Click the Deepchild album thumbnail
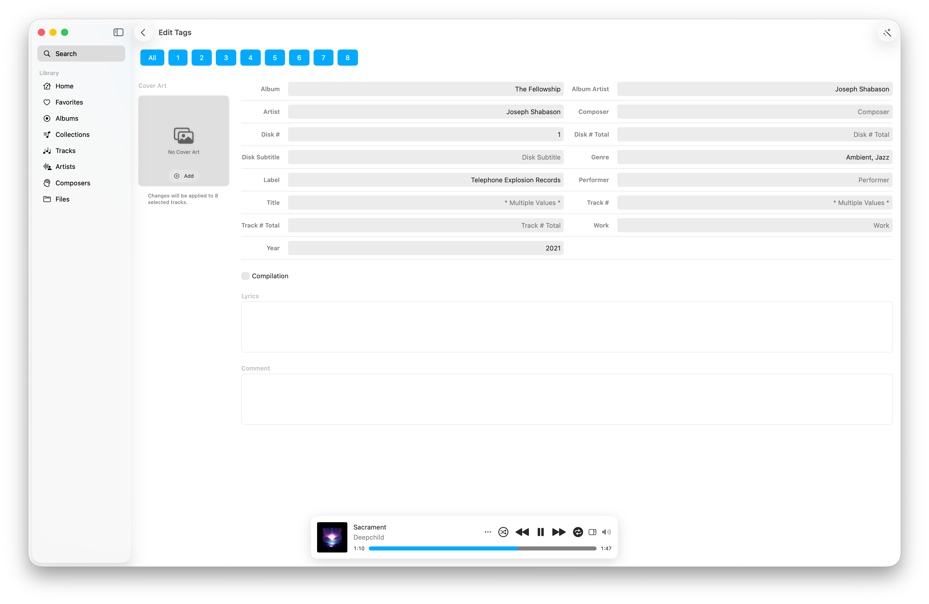 pos(331,537)
